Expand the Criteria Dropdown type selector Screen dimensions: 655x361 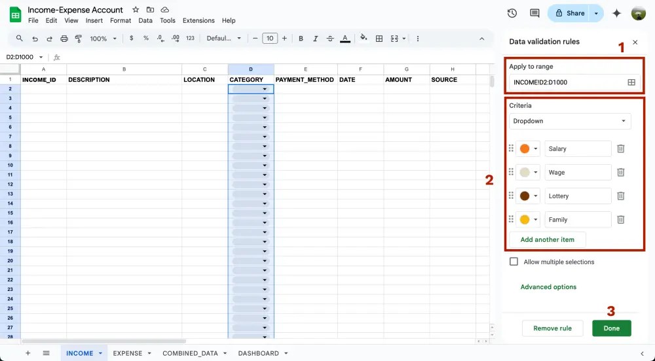(x=570, y=121)
